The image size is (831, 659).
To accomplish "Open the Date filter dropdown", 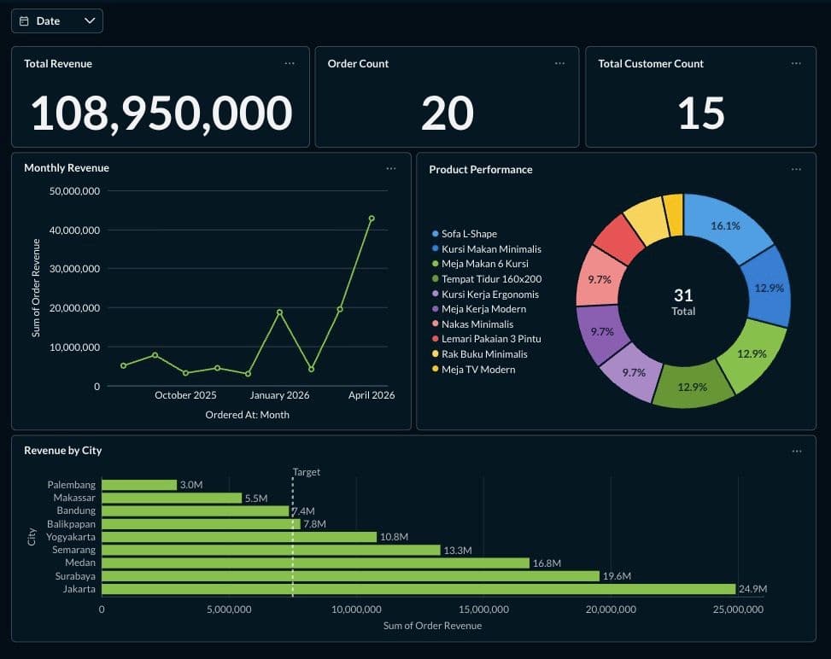I will (x=56, y=21).
